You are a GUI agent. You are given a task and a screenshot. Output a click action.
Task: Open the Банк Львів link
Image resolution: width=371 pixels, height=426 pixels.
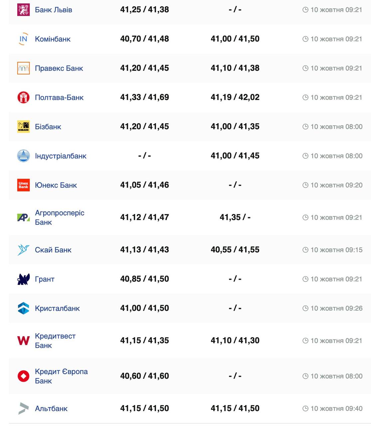tap(54, 10)
